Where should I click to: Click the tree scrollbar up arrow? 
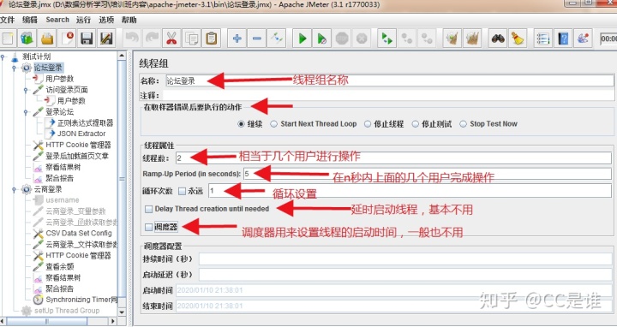[122, 56]
